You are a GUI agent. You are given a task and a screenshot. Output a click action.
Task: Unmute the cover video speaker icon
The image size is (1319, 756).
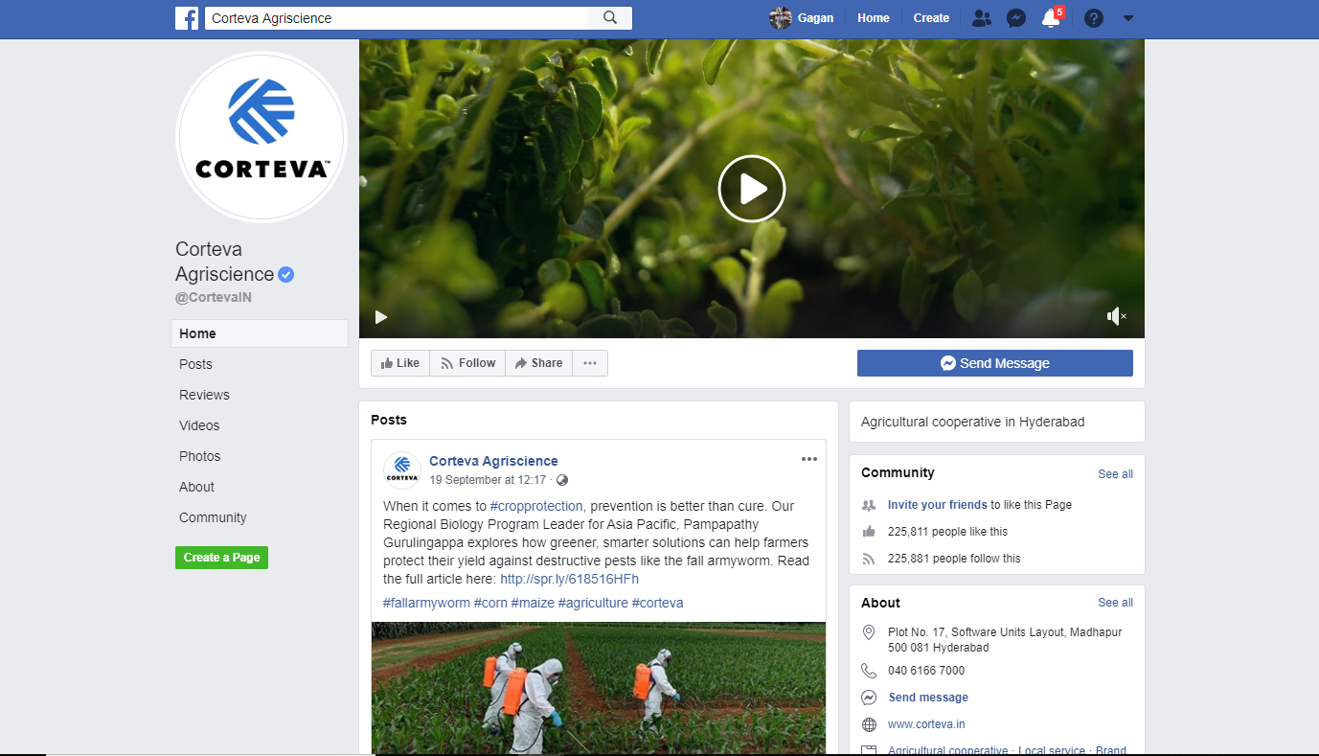(x=1116, y=316)
